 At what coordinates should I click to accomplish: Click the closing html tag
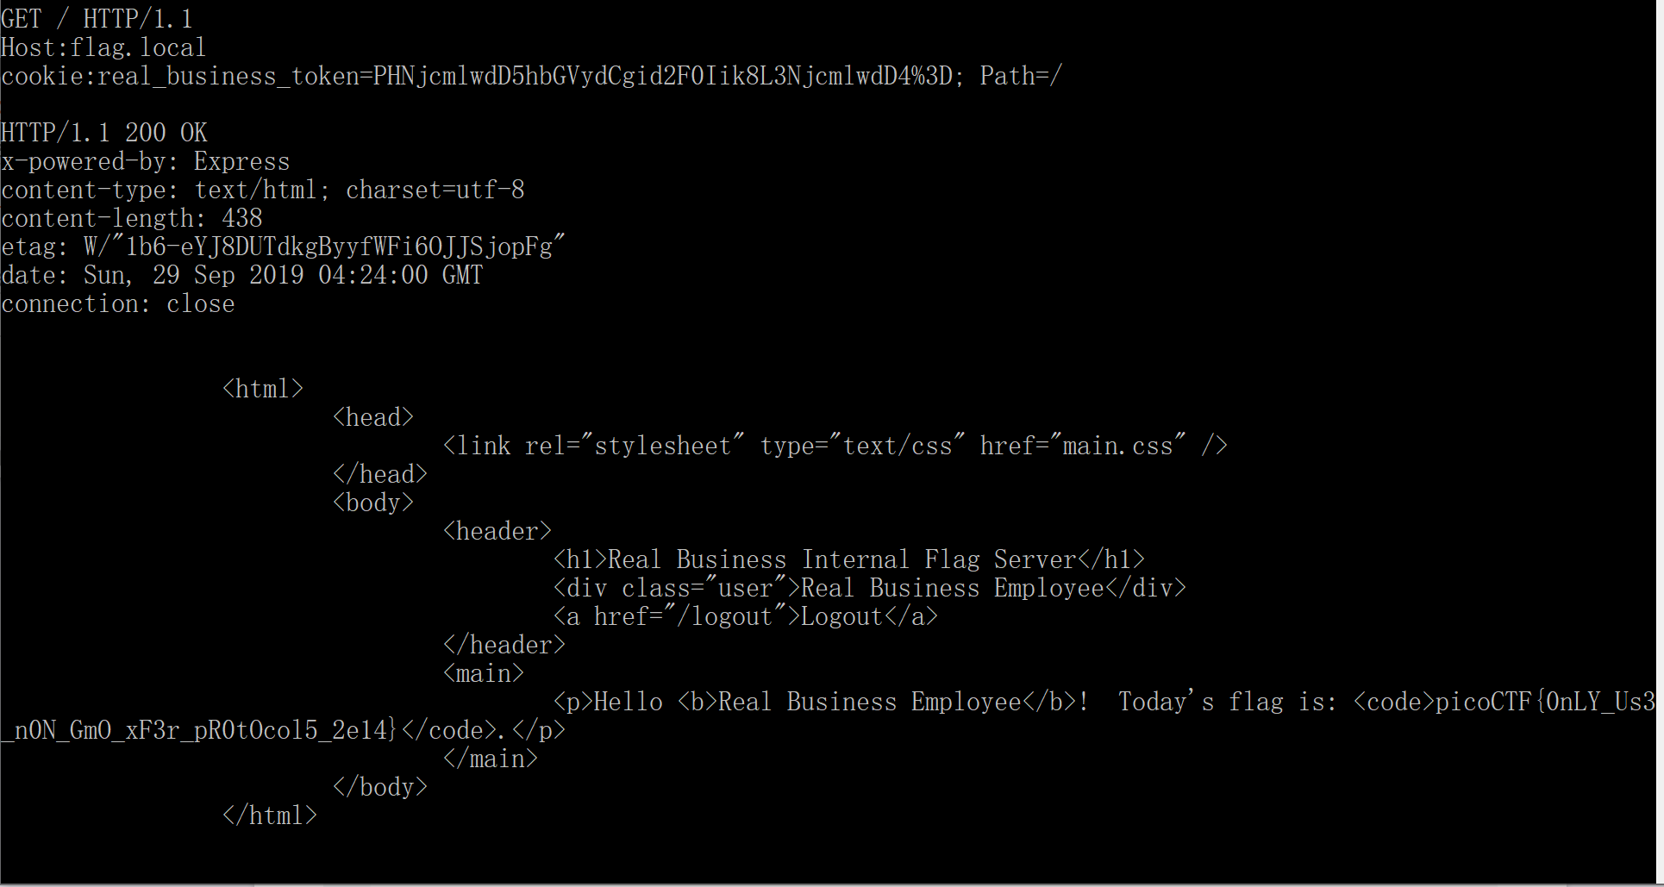(270, 815)
